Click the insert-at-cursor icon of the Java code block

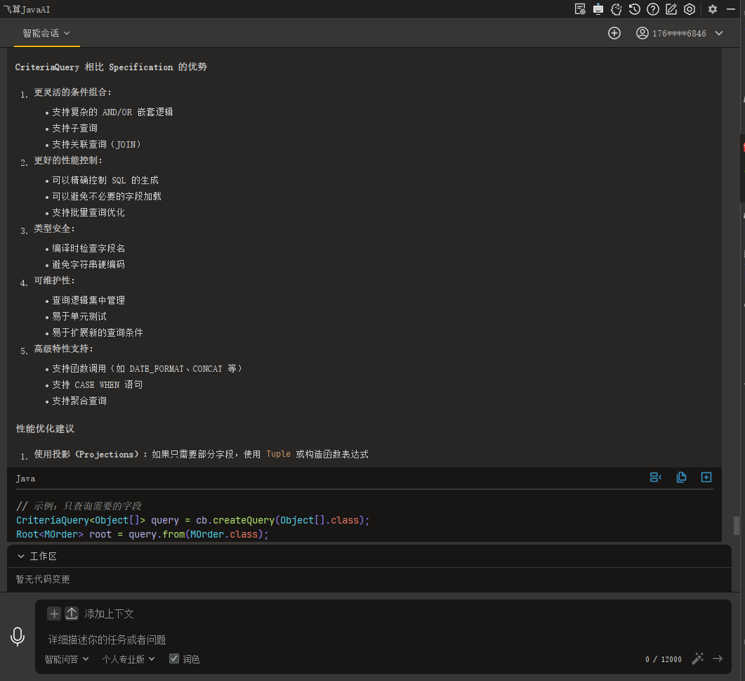tap(656, 477)
